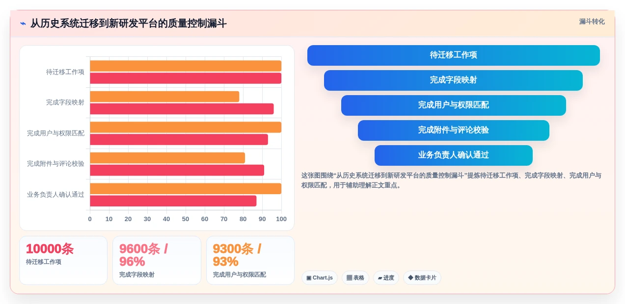Click the red bar for 完成附件与评论校验

[177, 170]
